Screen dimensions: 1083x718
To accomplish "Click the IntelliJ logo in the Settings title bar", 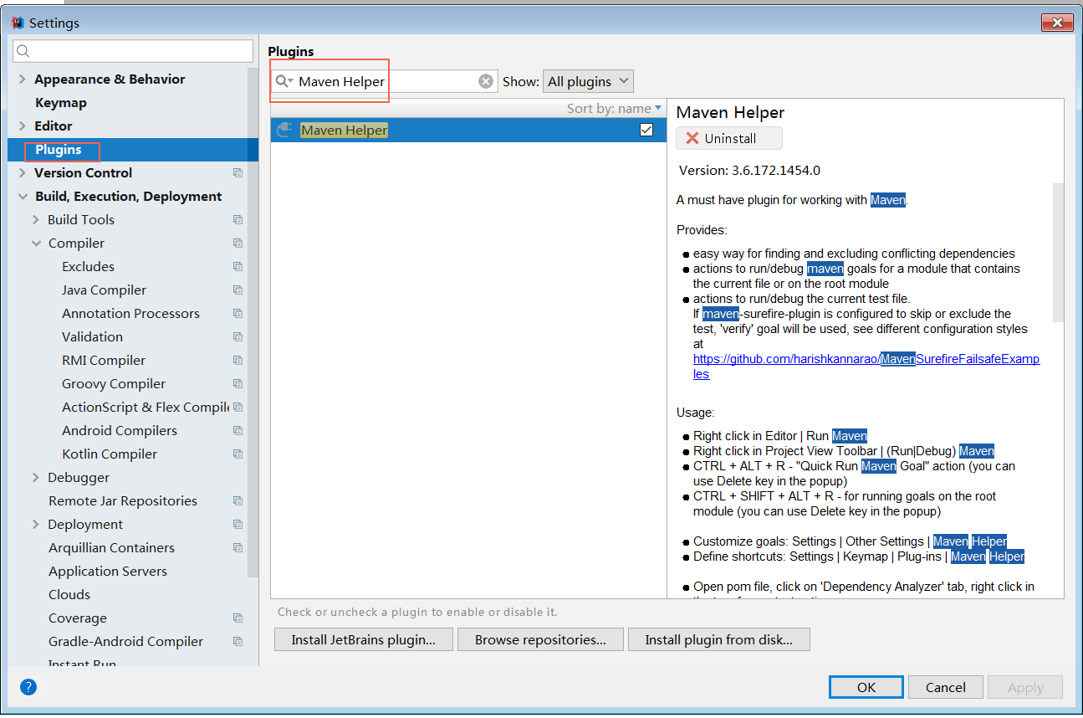I will [18, 23].
